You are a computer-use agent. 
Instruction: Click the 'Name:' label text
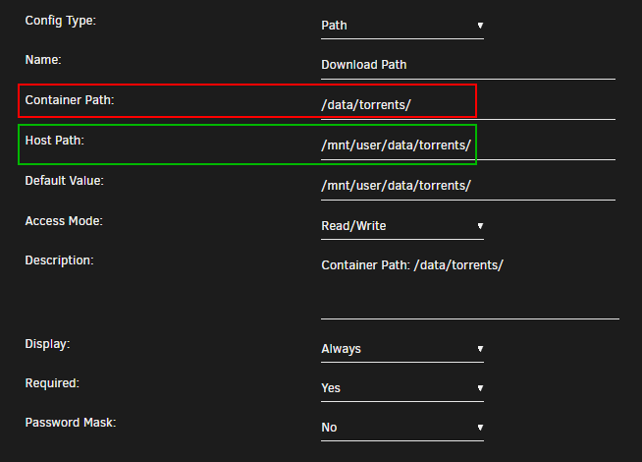pos(43,60)
